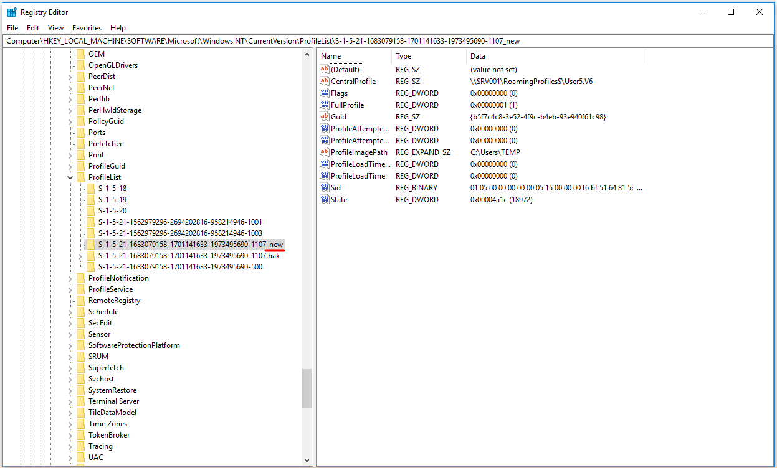Click the ProfileLoadTime DWORD icon
This screenshot has height=468, width=777.
pos(324,175)
